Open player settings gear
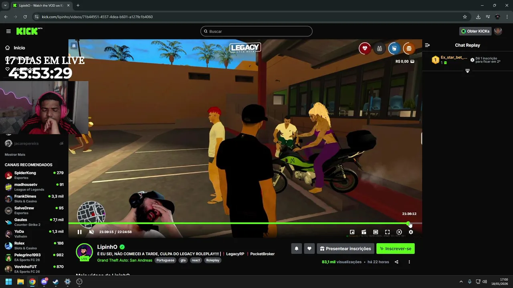The height and width of the screenshot is (288, 513). coord(411,232)
